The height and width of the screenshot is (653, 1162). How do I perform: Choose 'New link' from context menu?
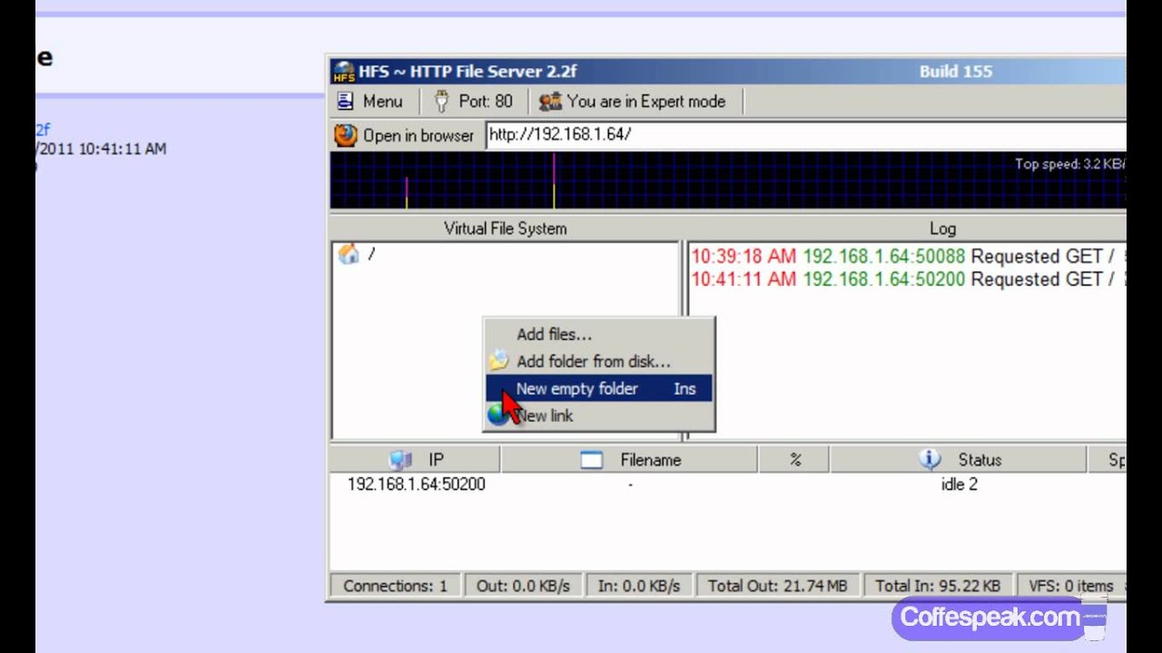[x=598, y=415]
